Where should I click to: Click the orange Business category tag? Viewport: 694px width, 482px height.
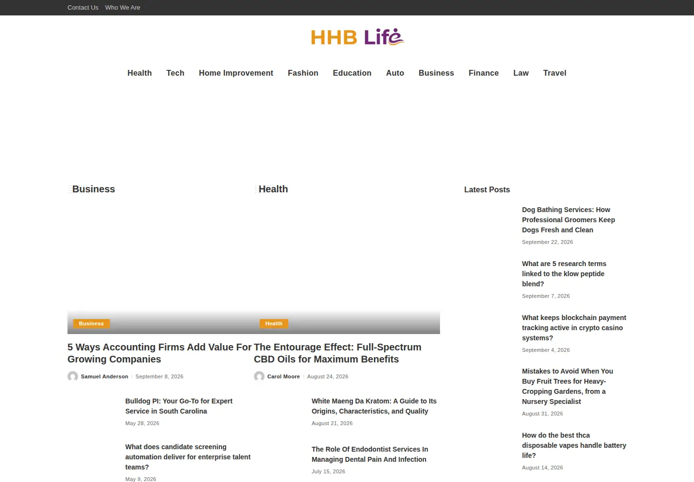pyautogui.click(x=91, y=323)
